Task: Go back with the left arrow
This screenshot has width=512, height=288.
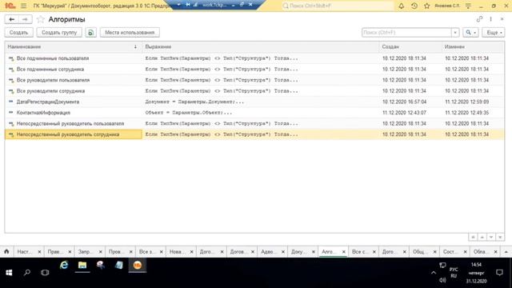Action: (11, 19)
